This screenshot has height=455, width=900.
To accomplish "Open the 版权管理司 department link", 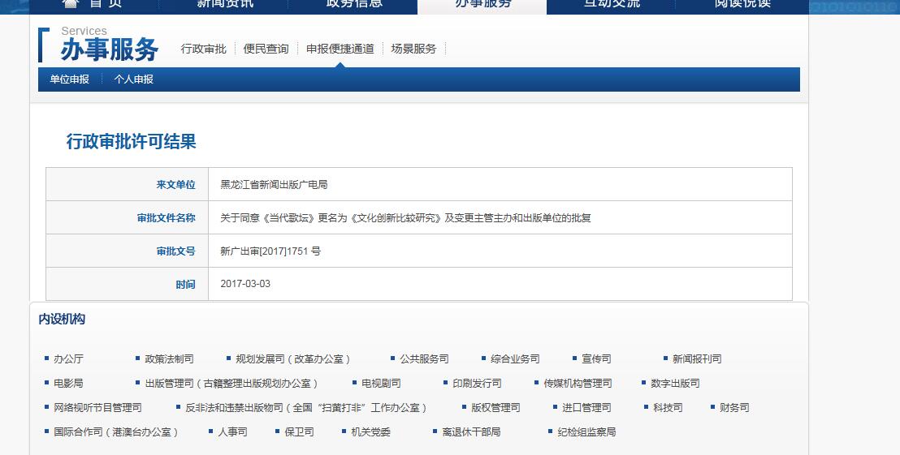I will click(495, 408).
